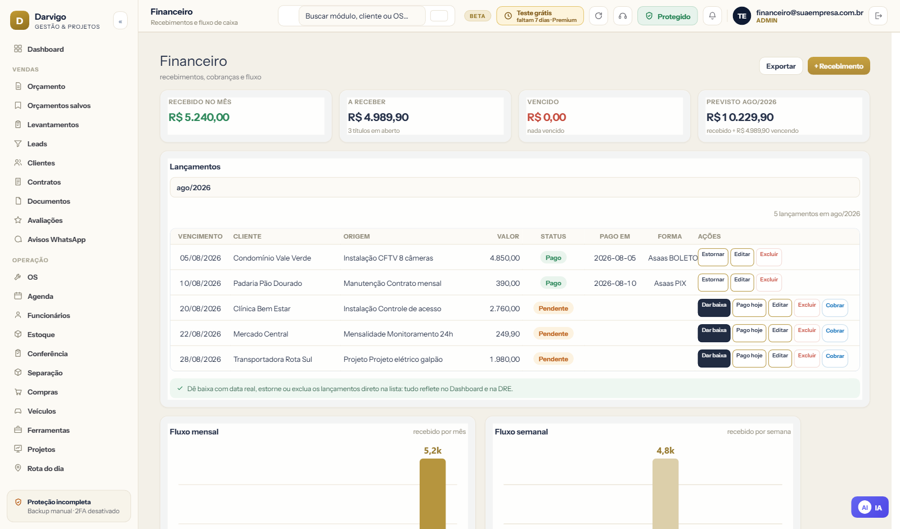Click the search field Buscar módulo, cliente ou OS
Image resolution: width=900 pixels, height=529 pixels.
pyautogui.click(x=362, y=16)
